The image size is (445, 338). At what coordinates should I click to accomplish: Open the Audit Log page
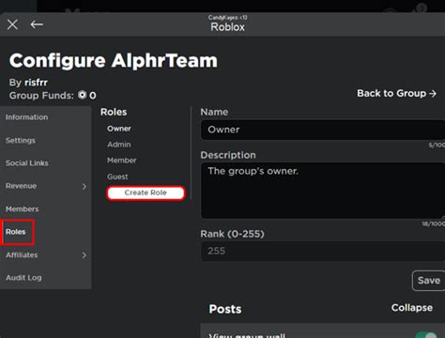pos(23,278)
